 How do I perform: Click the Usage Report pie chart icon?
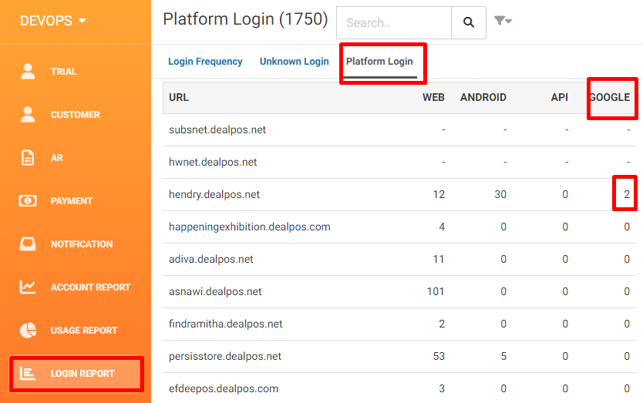click(x=28, y=331)
